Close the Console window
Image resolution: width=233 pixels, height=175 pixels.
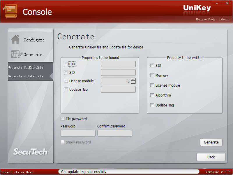point(227,3)
